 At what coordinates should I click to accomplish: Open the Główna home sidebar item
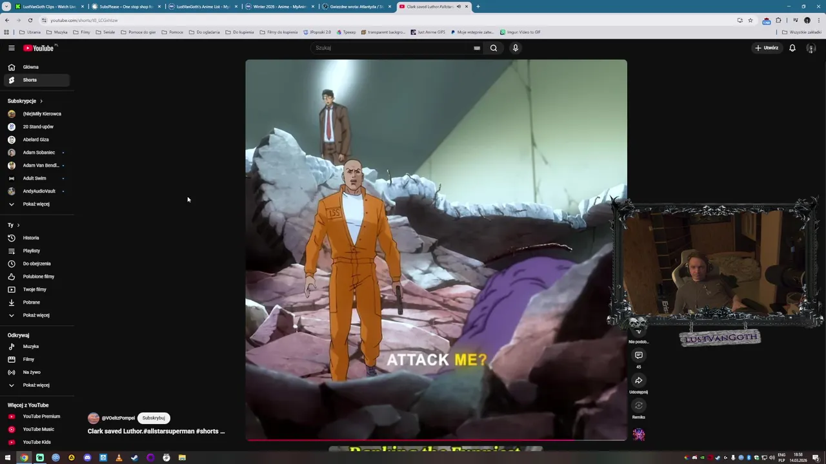(x=37, y=67)
